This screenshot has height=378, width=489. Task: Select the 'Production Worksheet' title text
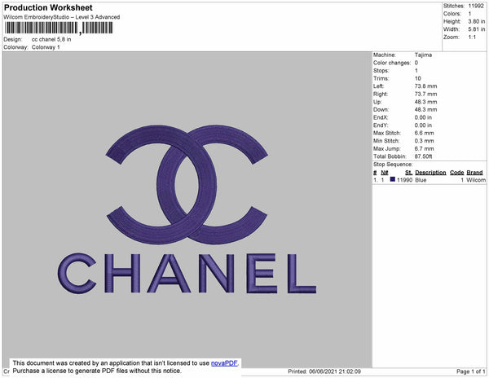tap(48, 7)
